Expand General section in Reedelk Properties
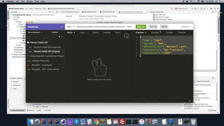 pyautogui.click(x=12, y=82)
